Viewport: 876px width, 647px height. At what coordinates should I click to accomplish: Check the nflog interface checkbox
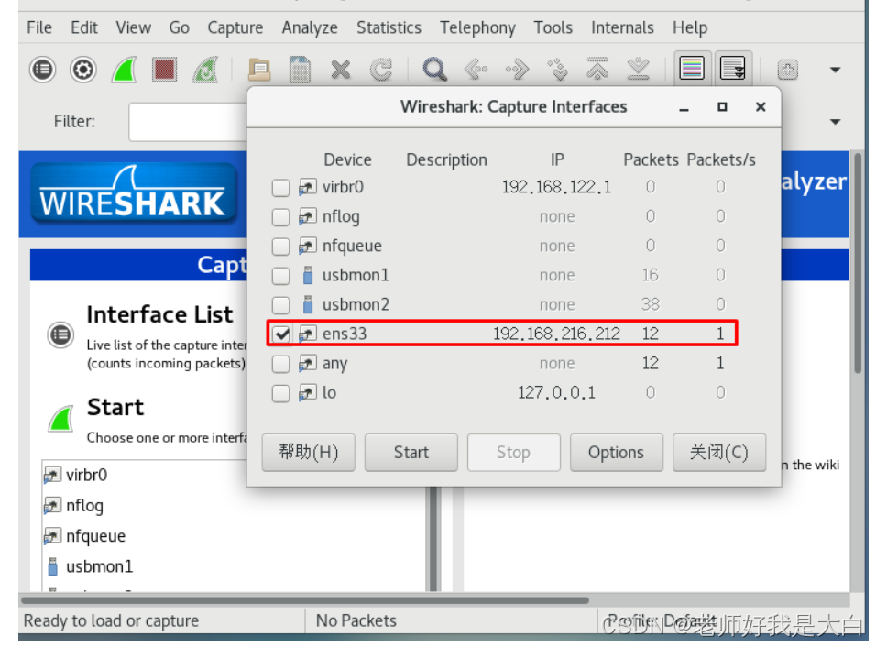pyautogui.click(x=280, y=217)
